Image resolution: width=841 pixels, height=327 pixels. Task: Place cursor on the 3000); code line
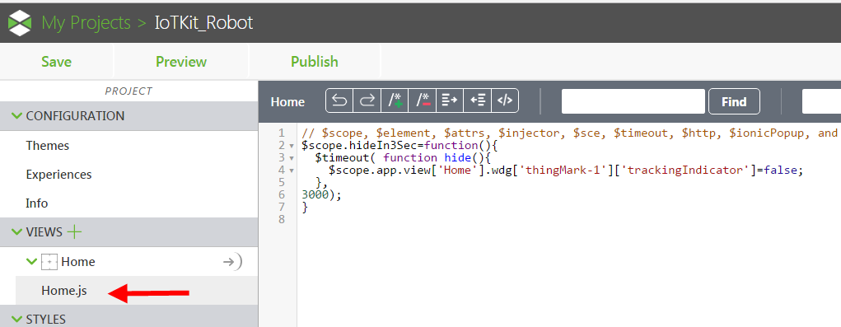(321, 195)
